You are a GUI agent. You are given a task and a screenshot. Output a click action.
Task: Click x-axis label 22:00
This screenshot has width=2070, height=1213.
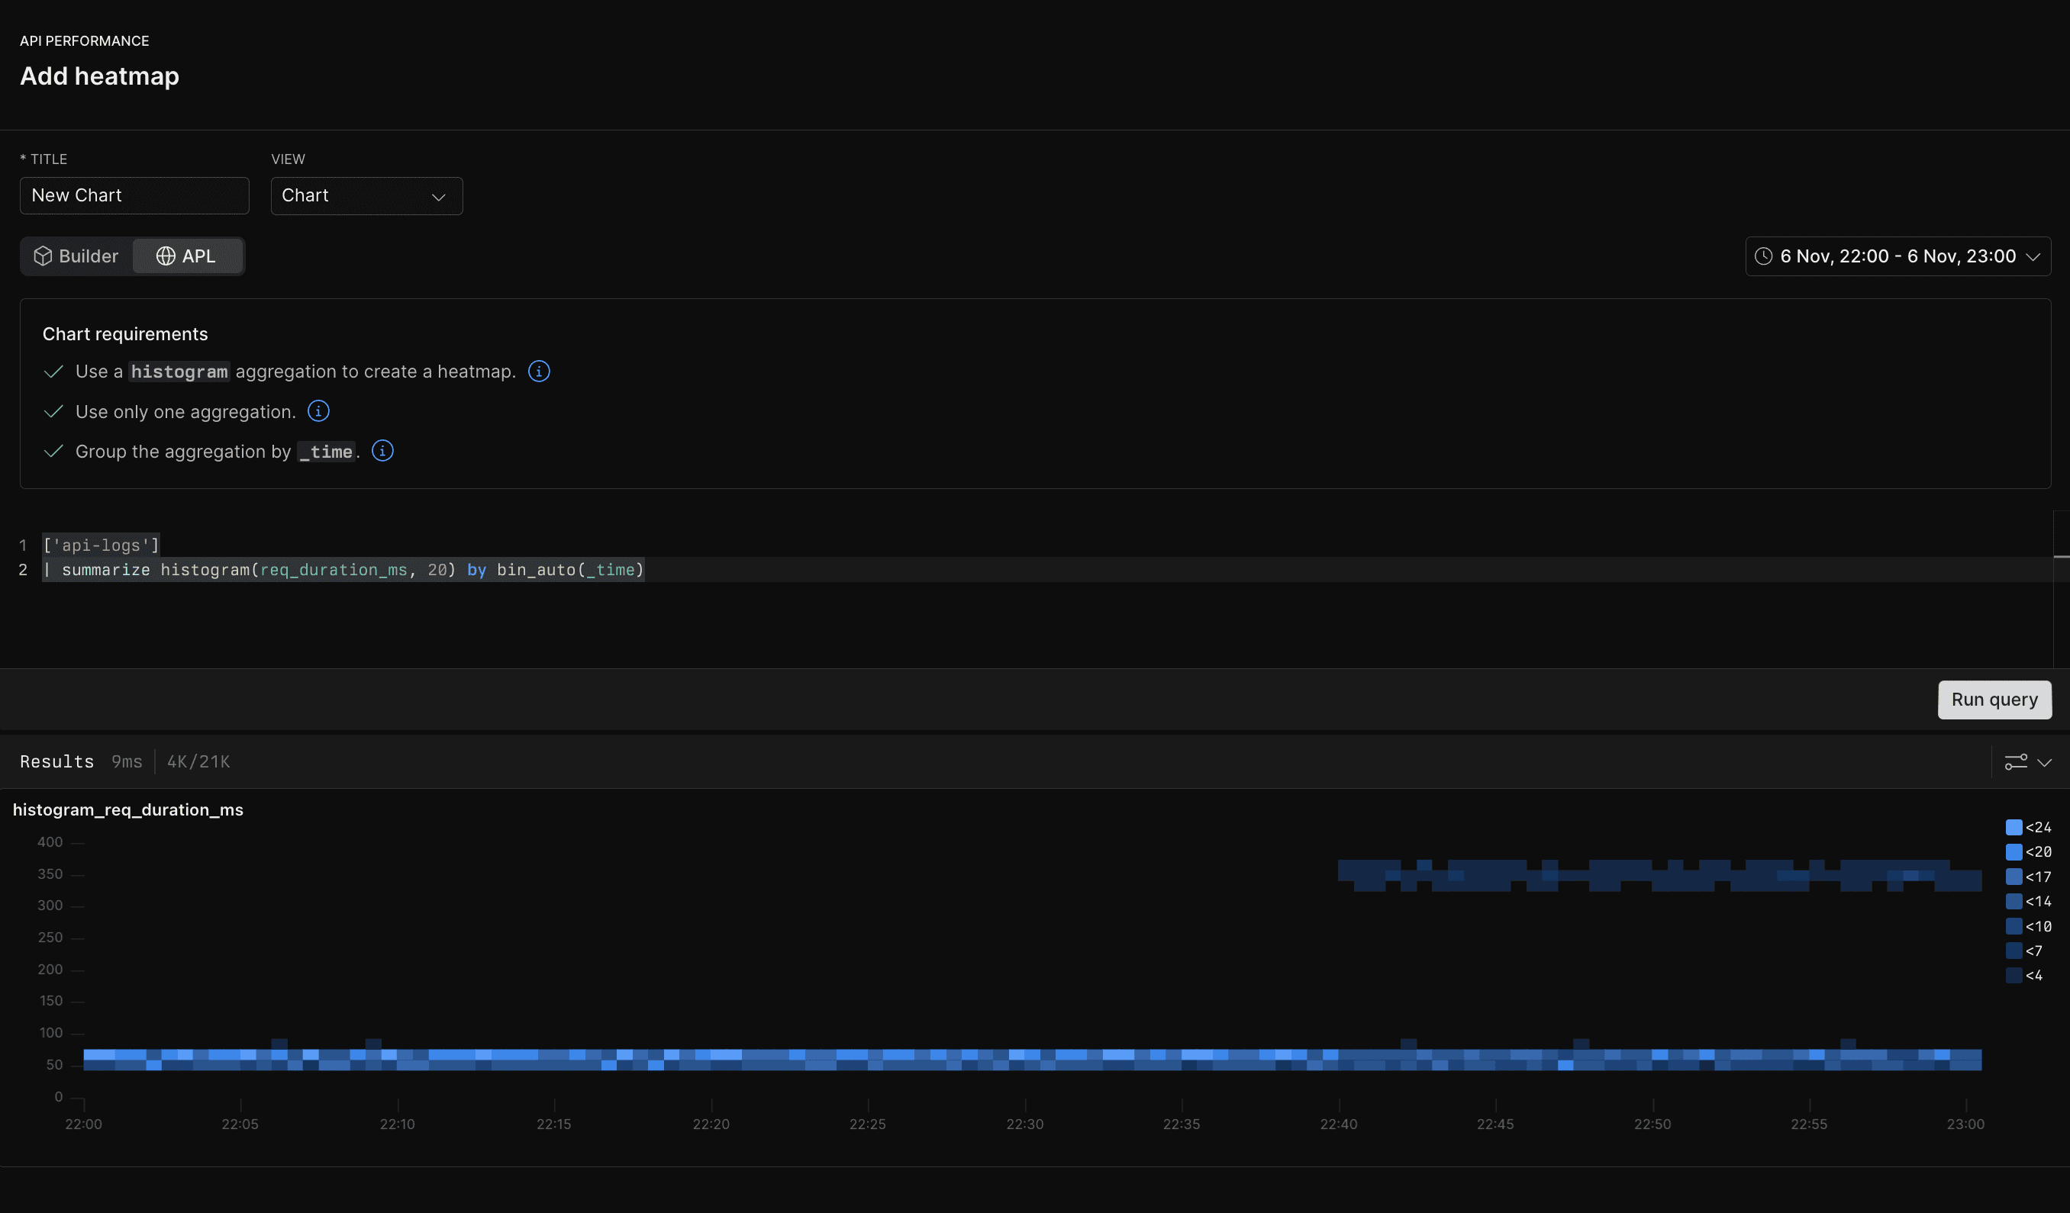click(84, 1125)
